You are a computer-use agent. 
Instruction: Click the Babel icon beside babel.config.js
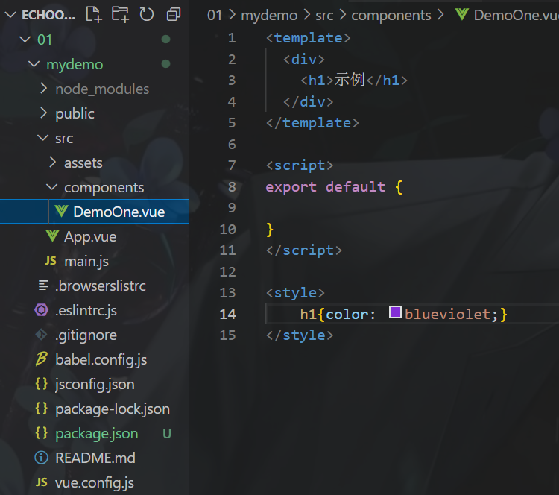click(41, 359)
